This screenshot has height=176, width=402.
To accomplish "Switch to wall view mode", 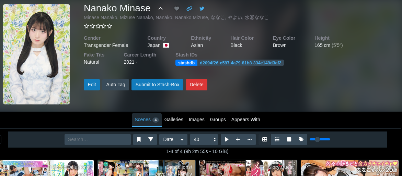I will pos(289,139).
